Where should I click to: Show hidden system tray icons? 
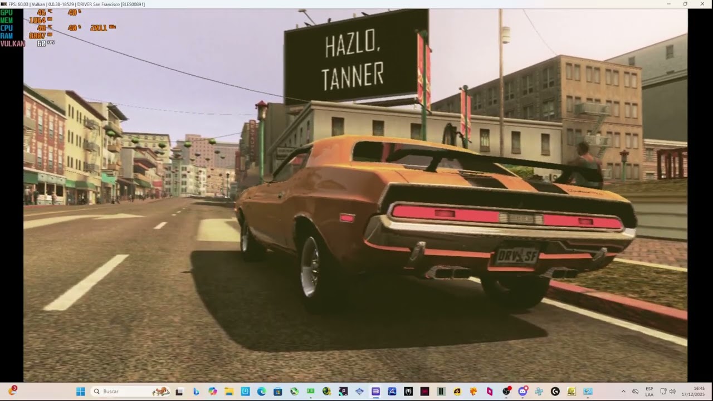tap(623, 392)
